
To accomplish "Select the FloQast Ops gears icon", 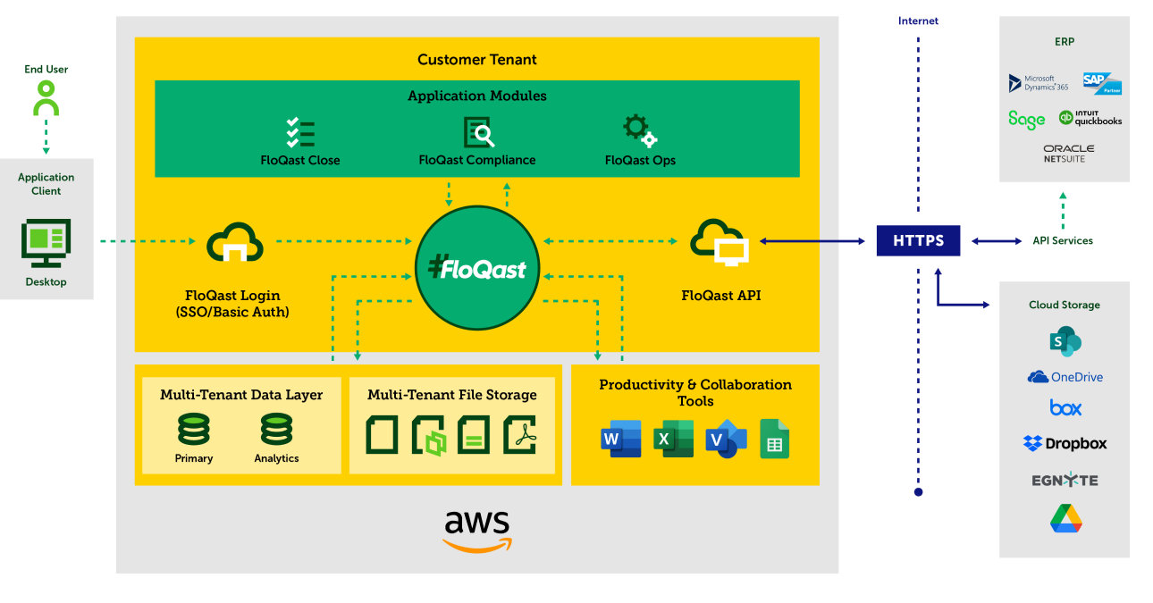I will 640,130.
